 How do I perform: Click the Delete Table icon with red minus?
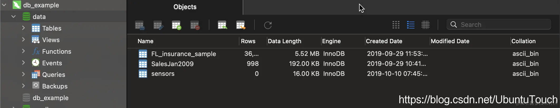click(x=195, y=25)
